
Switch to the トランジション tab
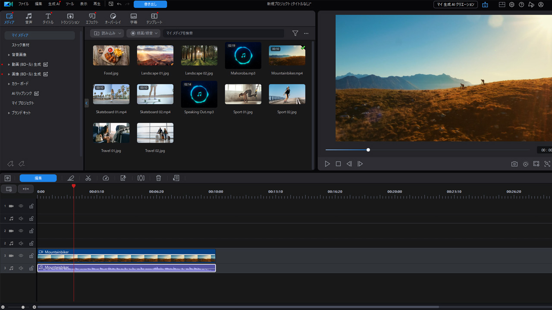coord(70,19)
